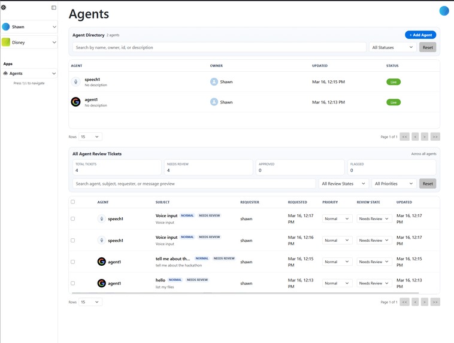Expand the Agents app chevron in sidebar
This screenshot has width=454, height=343.
[54, 73]
